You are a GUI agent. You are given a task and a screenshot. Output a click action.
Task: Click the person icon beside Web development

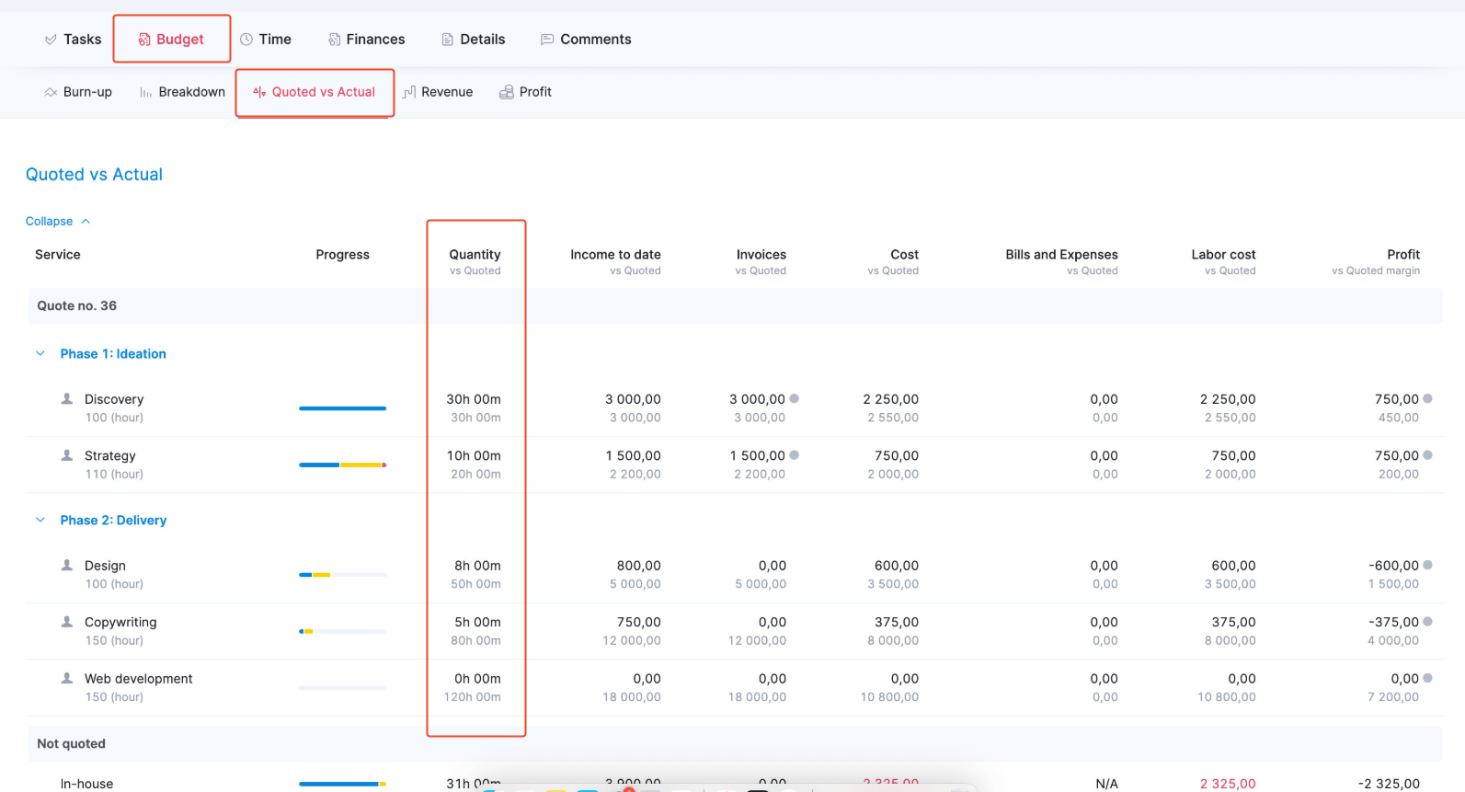coord(67,678)
